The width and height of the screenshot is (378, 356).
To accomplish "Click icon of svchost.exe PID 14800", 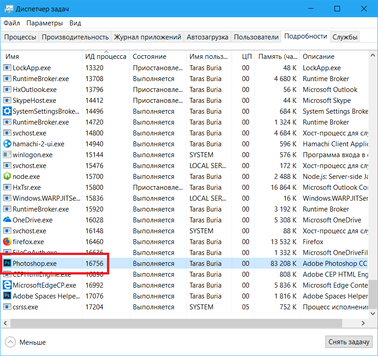I will 7,133.
